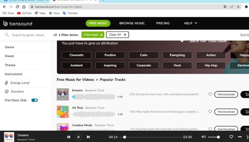Viewport: 249px width, 142px height.
Task: Seek within the Dreams track waveform
Action: 94,97
